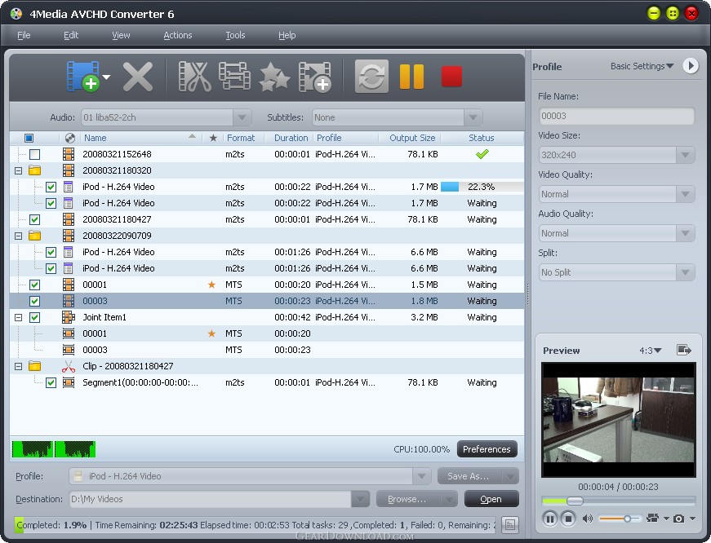
Task: Click the Save As... button
Action: click(x=469, y=476)
